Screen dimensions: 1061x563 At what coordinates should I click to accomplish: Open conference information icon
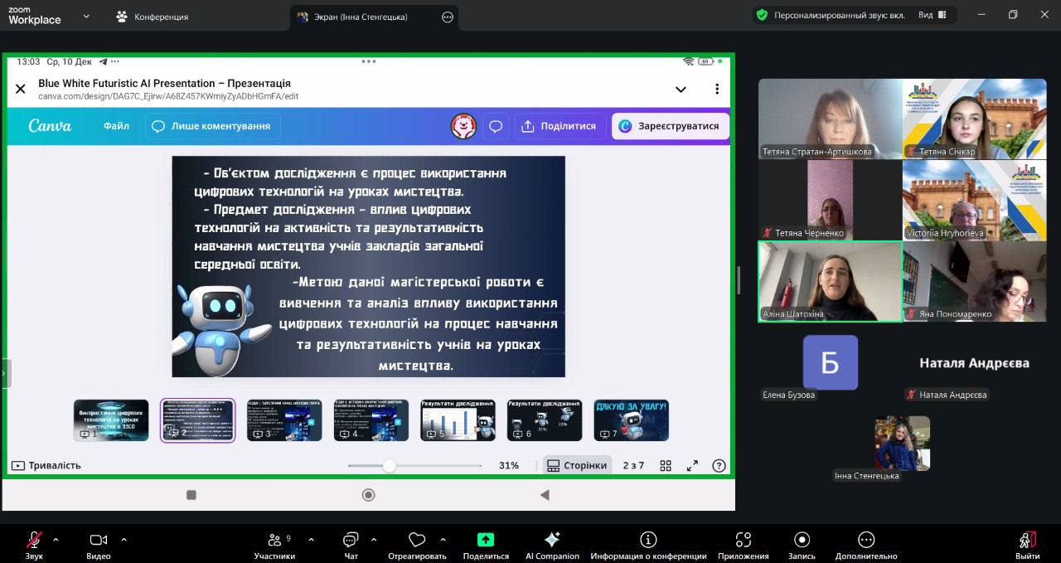click(x=648, y=540)
